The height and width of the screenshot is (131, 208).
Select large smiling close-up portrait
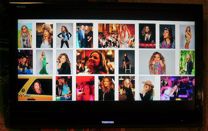click(x=95, y=62)
